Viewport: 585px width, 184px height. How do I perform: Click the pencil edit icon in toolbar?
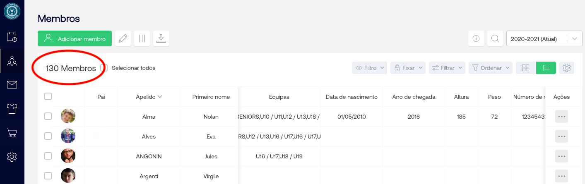click(123, 39)
